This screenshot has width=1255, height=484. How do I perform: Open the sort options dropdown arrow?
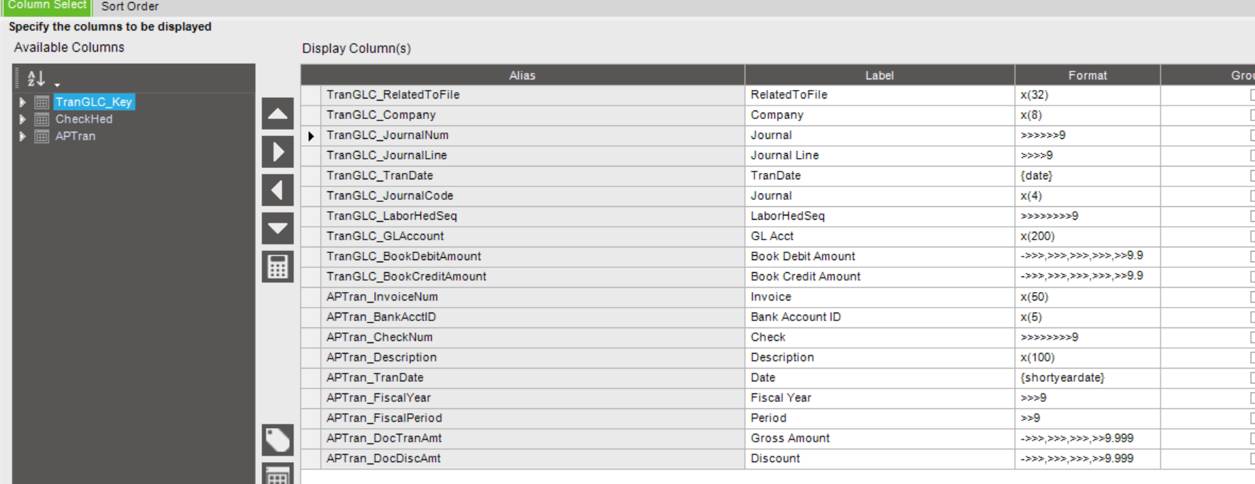[57, 84]
